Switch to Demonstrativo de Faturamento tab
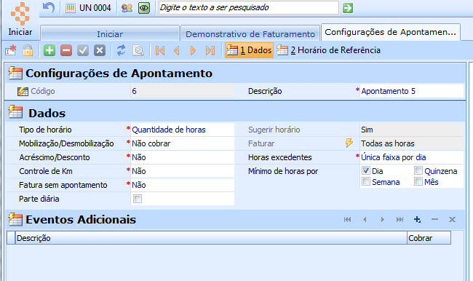Viewport: 473px width, 281px height. click(x=250, y=33)
